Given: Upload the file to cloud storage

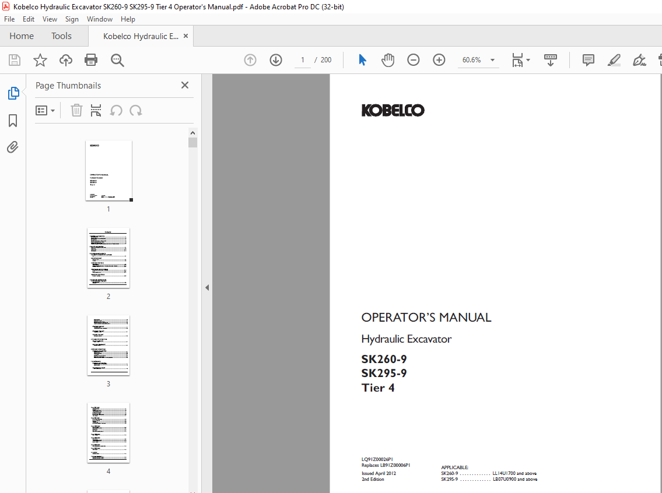Looking at the screenshot, I should click(65, 60).
